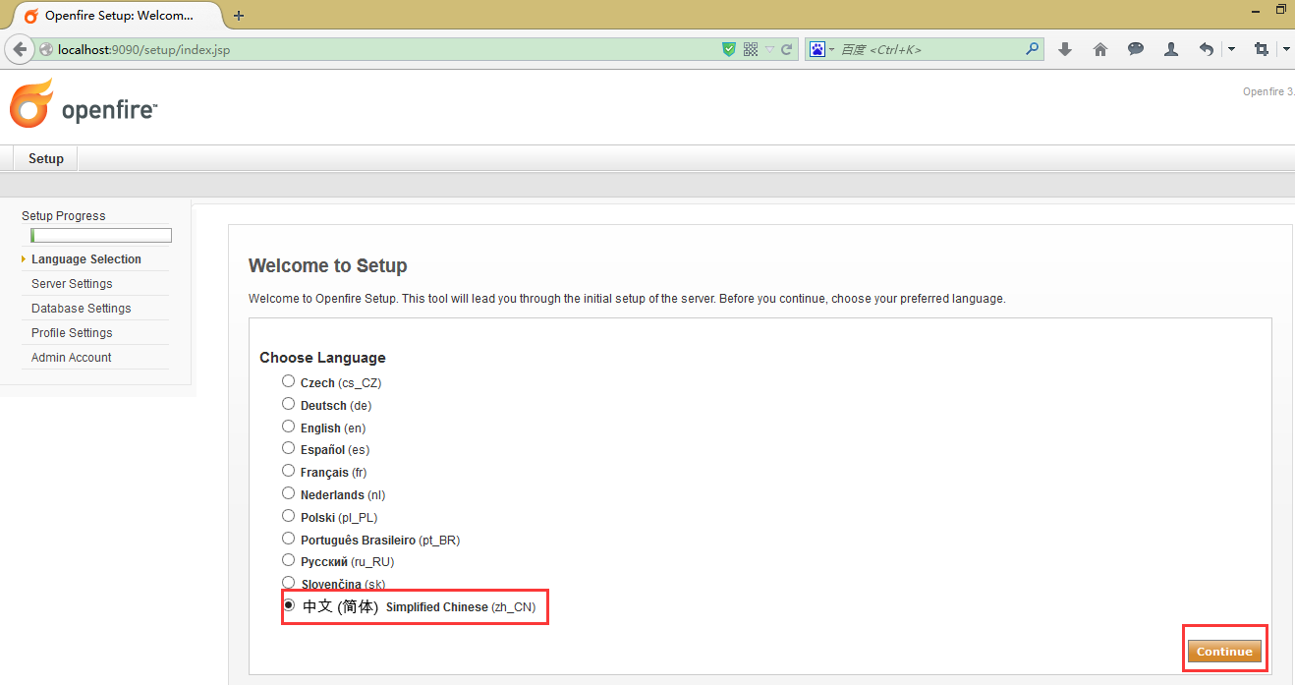Image resolution: width=1295 pixels, height=685 pixels.
Task: Click the orange Continue button
Action: coord(1224,652)
